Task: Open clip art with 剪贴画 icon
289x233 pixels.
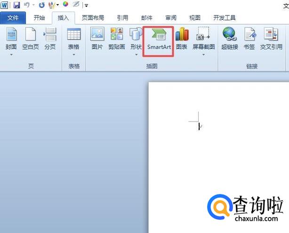Action: 117,38
